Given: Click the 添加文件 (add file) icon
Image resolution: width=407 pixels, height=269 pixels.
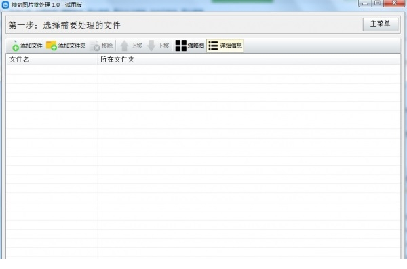Looking at the screenshot, I should [15, 46].
